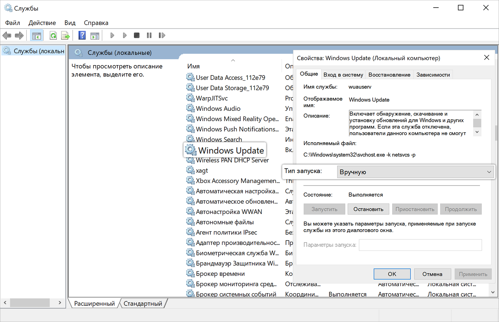Click the Refresh toolbar icon
Screen dimensions: 499x322
point(53,35)
